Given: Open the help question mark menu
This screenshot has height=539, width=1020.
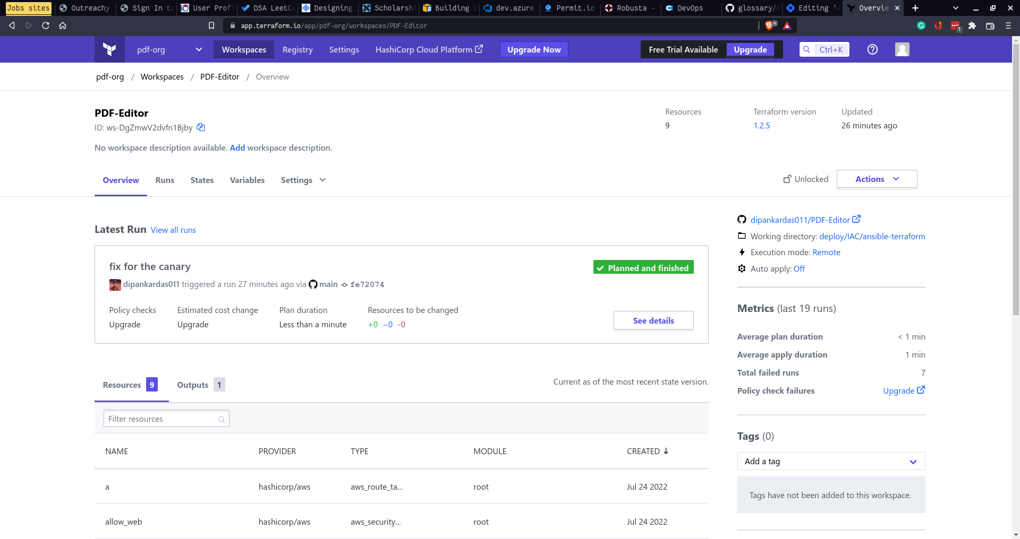Looking at the screenshot, I should (x=872, y=49).
